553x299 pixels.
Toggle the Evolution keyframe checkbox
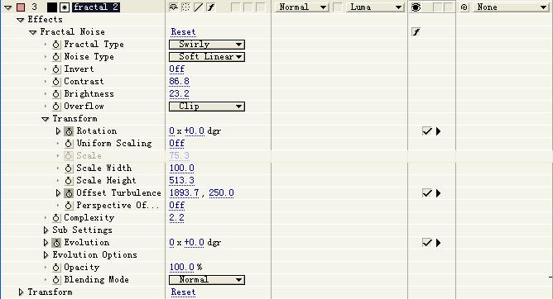(427, 243)
